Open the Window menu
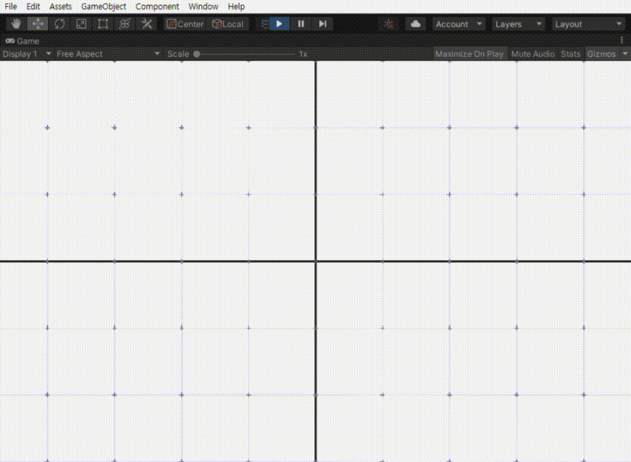 [x=204, y=7]
